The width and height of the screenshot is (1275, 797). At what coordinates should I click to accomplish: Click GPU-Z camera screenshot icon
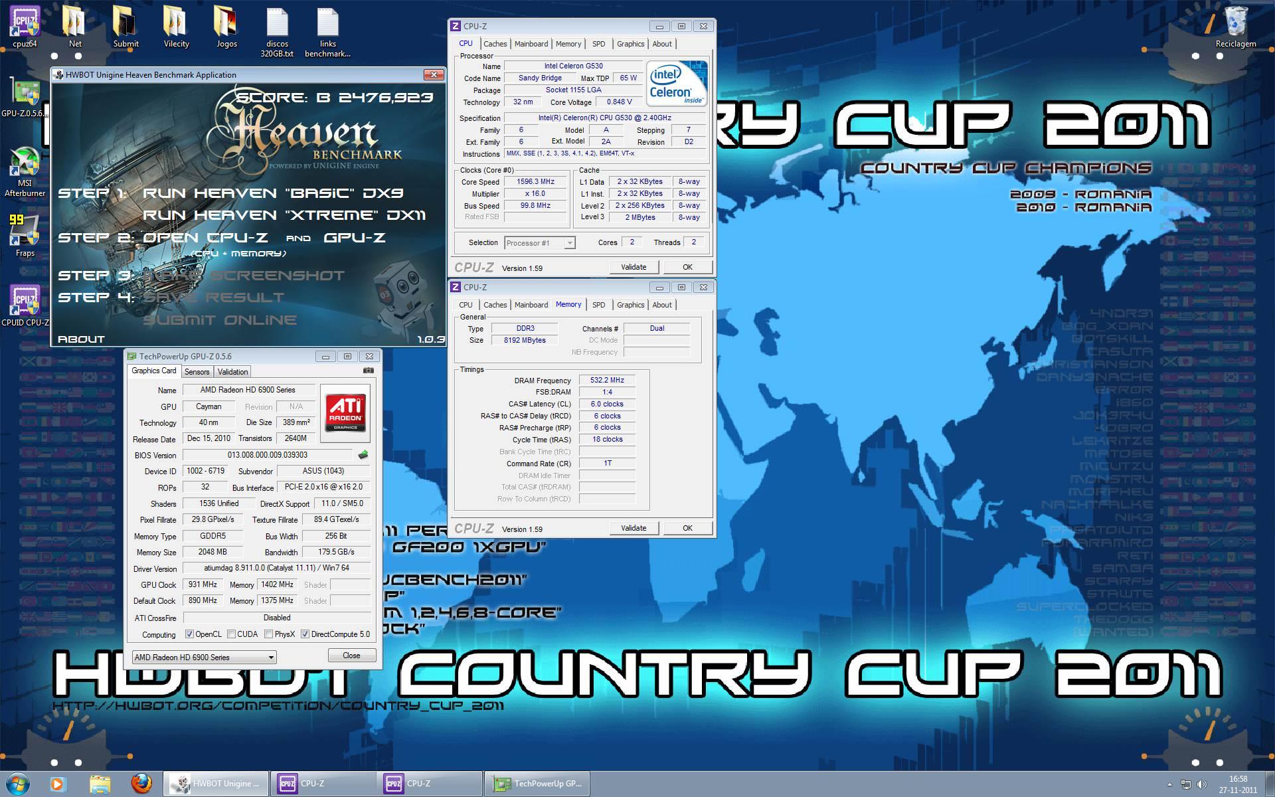[x=369, y=371]
